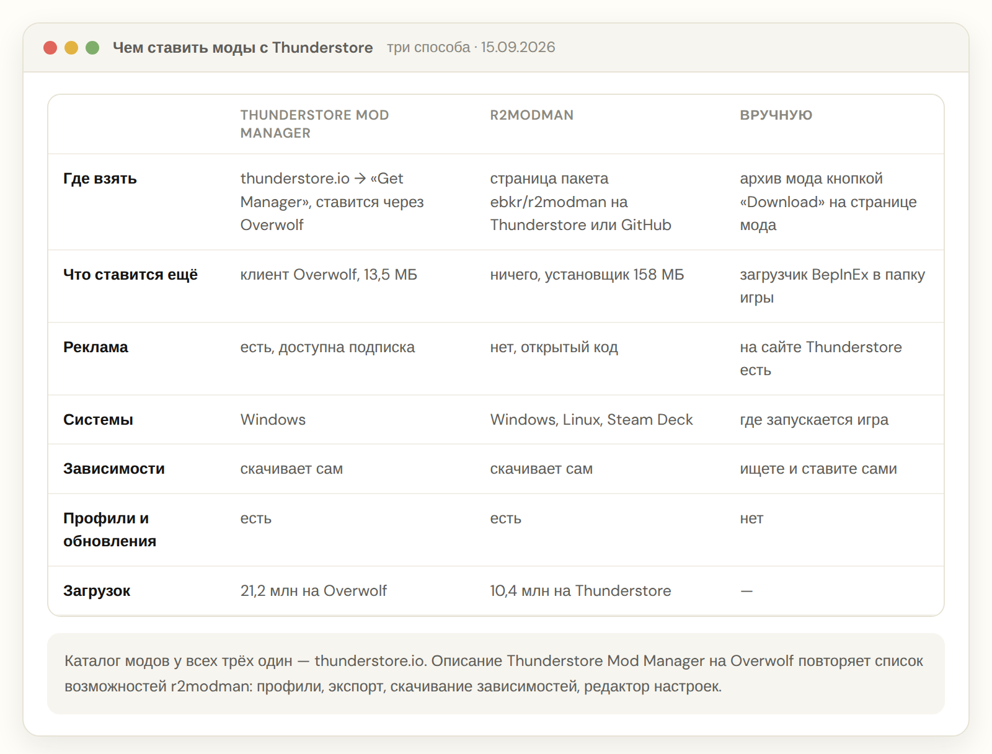Select title "Чем ставить моды с Thunderstore"

(x=242, y=48)
